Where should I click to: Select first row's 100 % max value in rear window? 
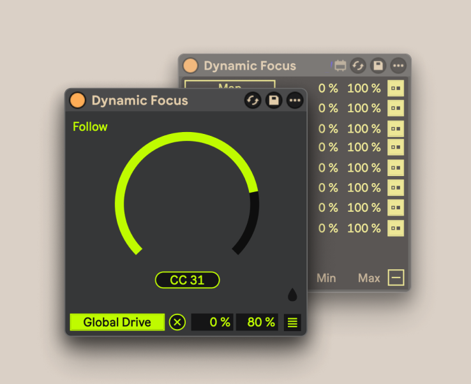pyautogui.click(x=364, y=88)
